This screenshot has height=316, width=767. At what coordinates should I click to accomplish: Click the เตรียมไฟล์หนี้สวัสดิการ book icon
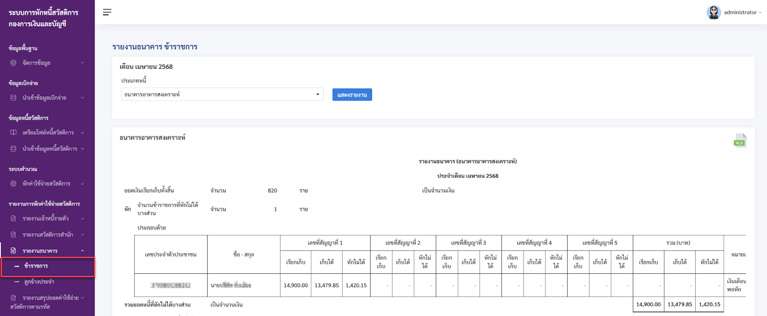pyautogui.click(x=13, y=133)
